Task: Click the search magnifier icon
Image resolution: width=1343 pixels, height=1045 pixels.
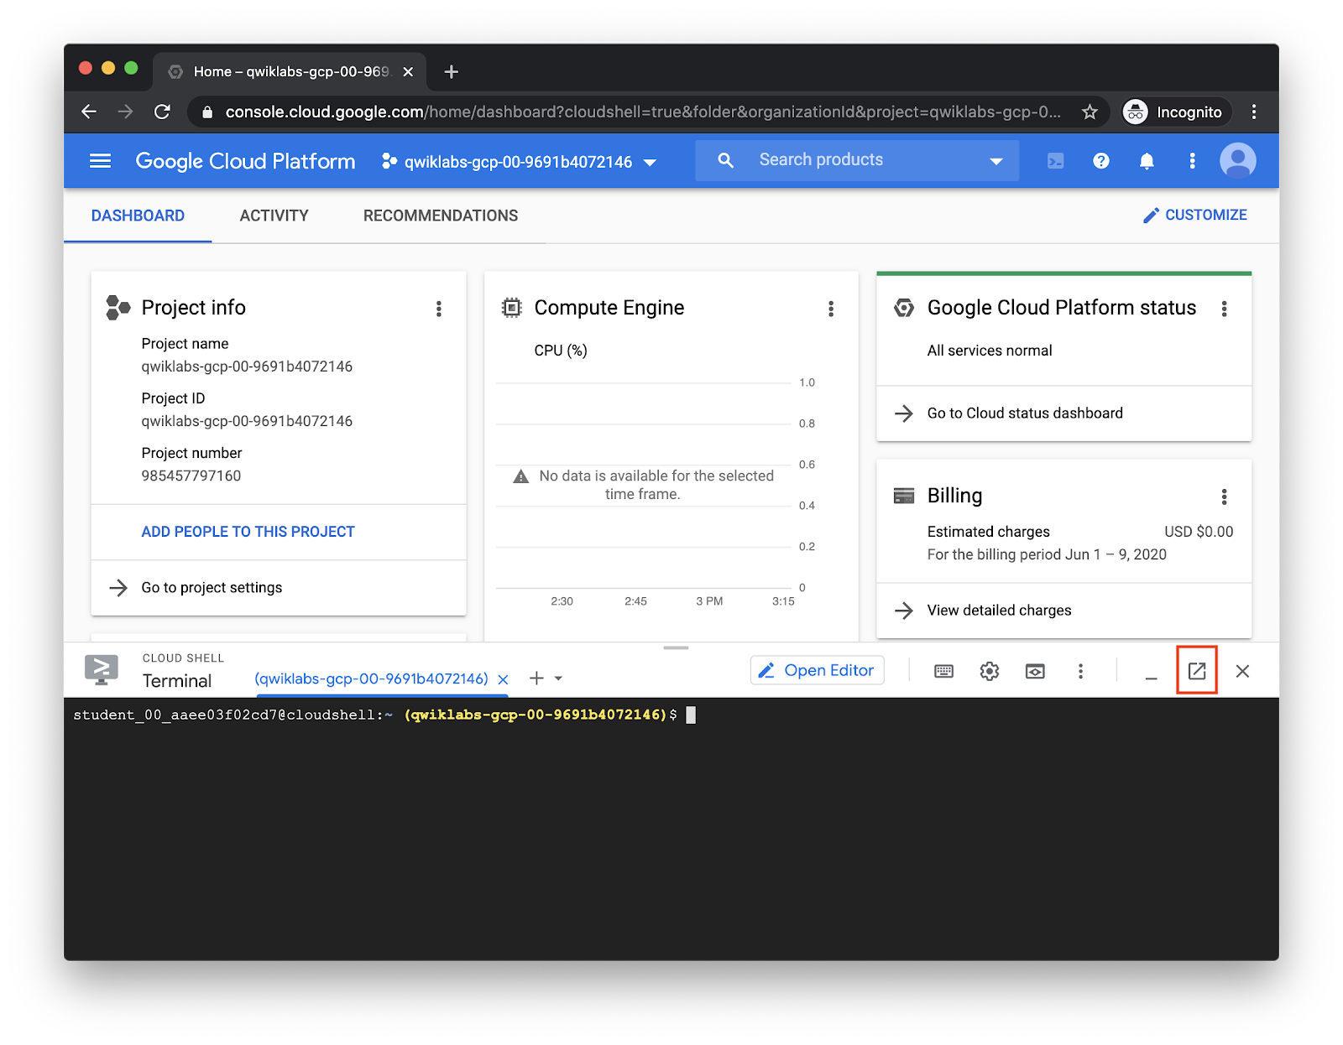Action: tap(726, 160)
